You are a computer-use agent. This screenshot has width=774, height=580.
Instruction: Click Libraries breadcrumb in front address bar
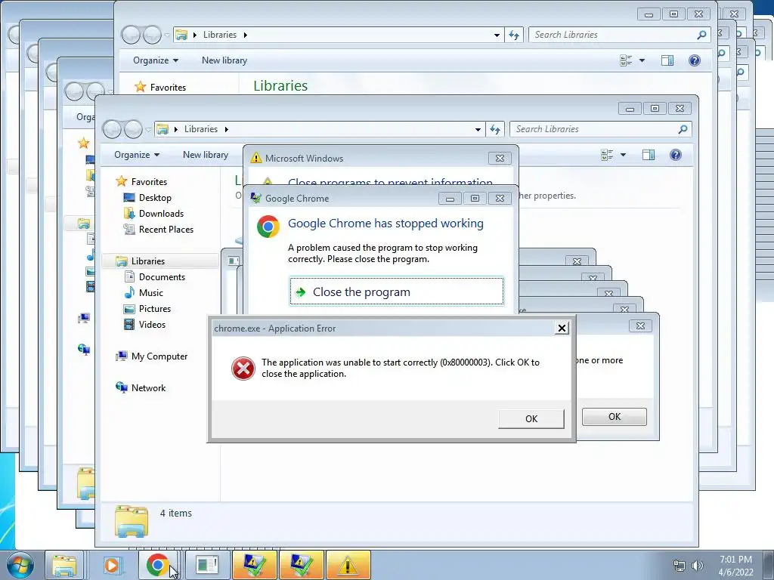[x=201, y=129]
